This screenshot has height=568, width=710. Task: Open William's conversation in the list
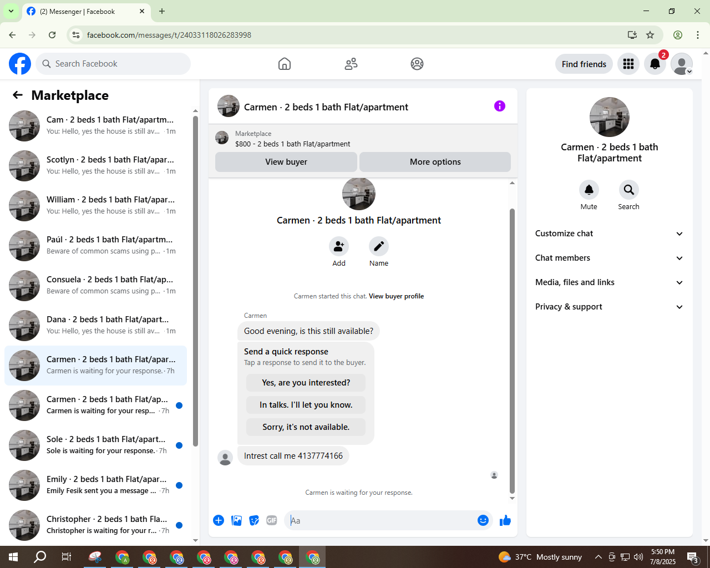pyautogui.click(x=95, y=206)
